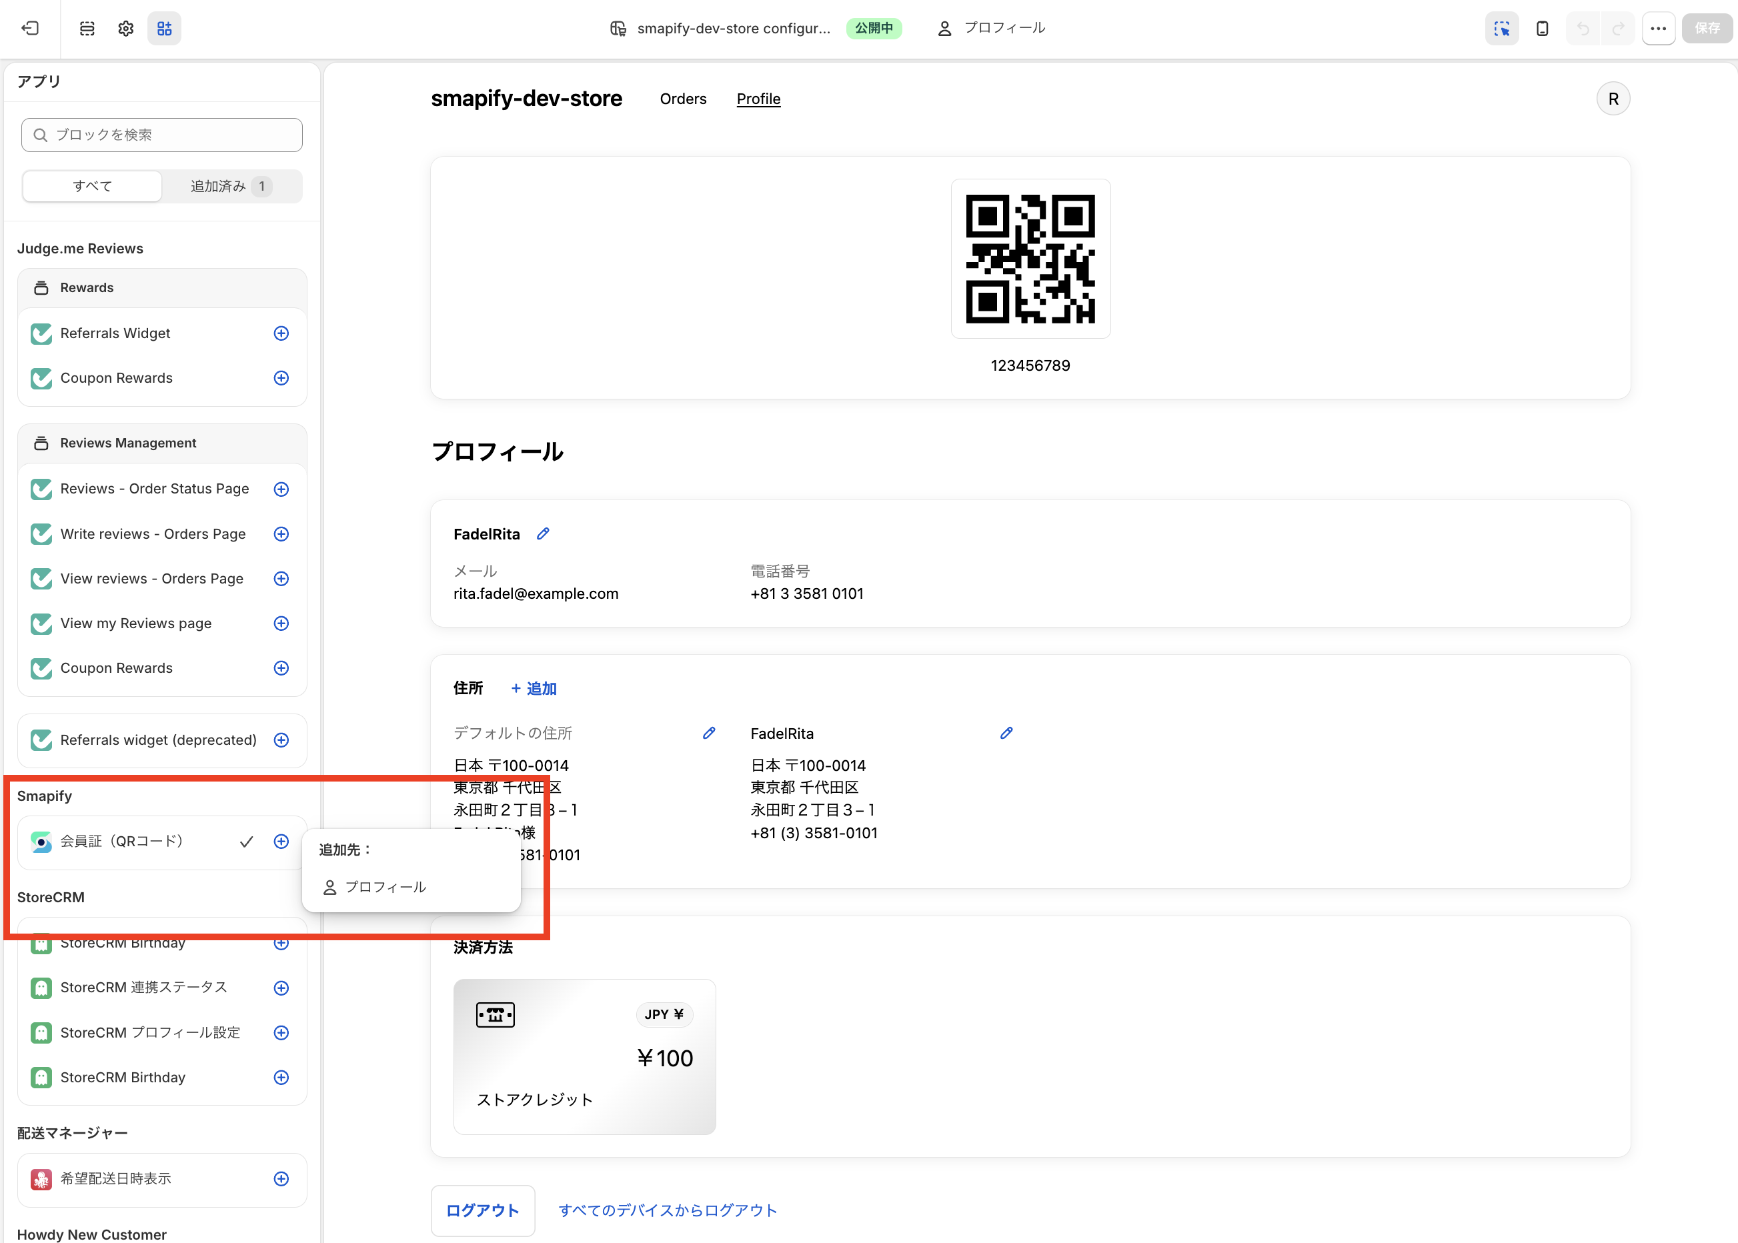Open the プロフィール page selector
Viewport: 1738px width, 1243px height.
tap(991, 28)
